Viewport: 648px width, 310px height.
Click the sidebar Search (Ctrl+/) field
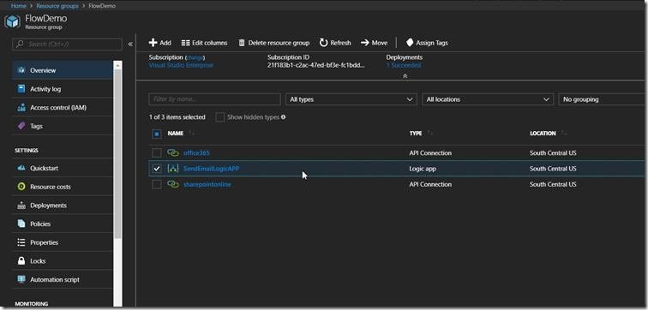coord(68,45)
